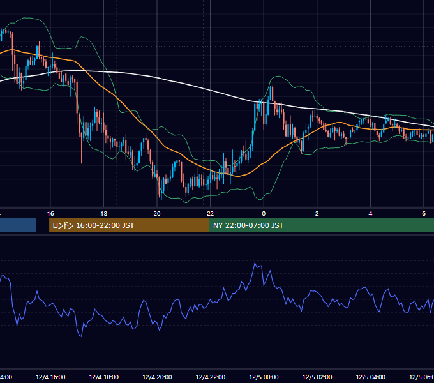Click the oscillator low near 12/4 17:00
This screenshot has height=383, width=434.
tap(81, 336)
